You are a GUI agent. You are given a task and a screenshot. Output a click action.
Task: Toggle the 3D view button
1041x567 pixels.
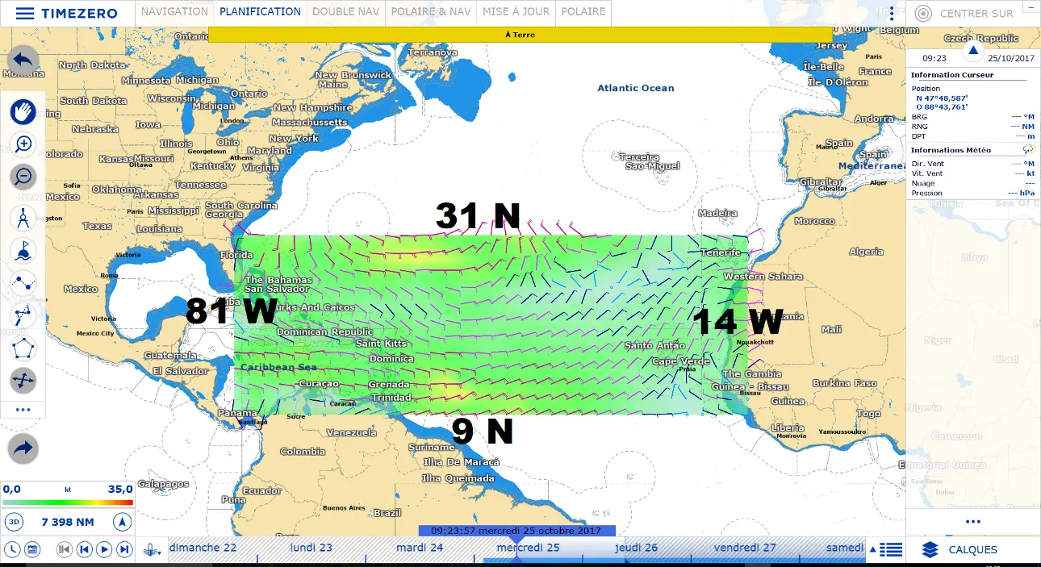click(14, 522)
